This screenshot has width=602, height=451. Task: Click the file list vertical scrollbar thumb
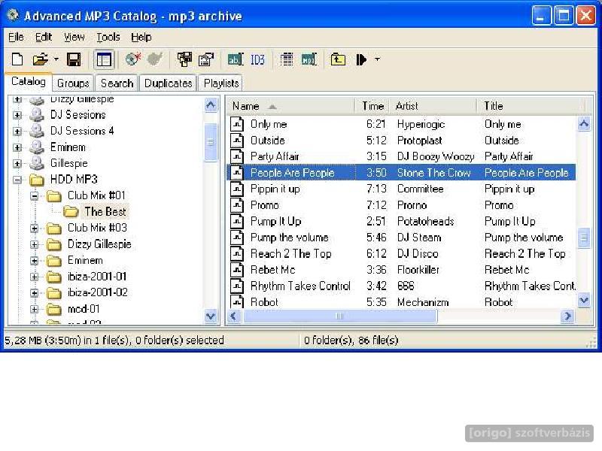pos(584,238)
